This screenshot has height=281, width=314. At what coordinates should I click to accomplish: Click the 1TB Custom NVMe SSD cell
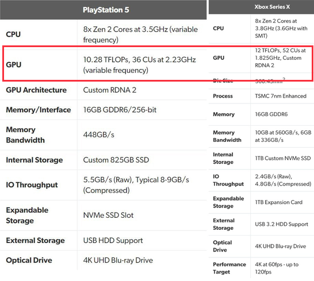[283, 158]
